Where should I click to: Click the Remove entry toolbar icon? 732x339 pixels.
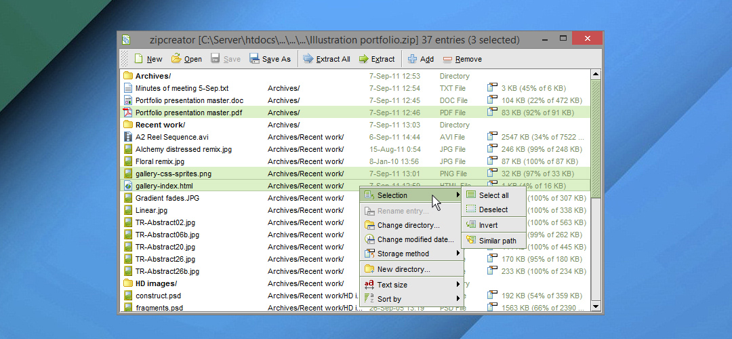pos(447,59)
